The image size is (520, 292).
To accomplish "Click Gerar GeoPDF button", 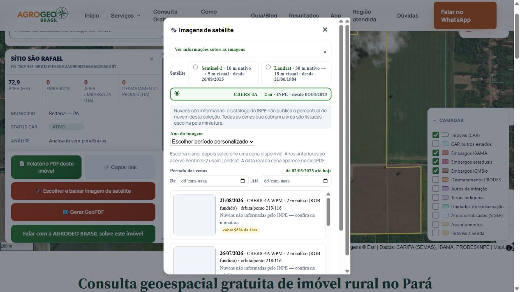I will 83,212.
